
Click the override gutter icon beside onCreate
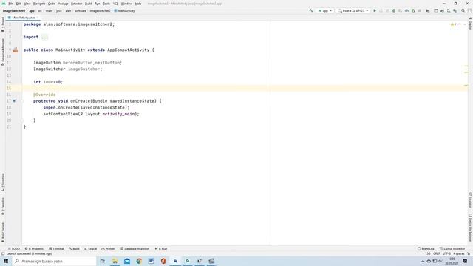15,101
